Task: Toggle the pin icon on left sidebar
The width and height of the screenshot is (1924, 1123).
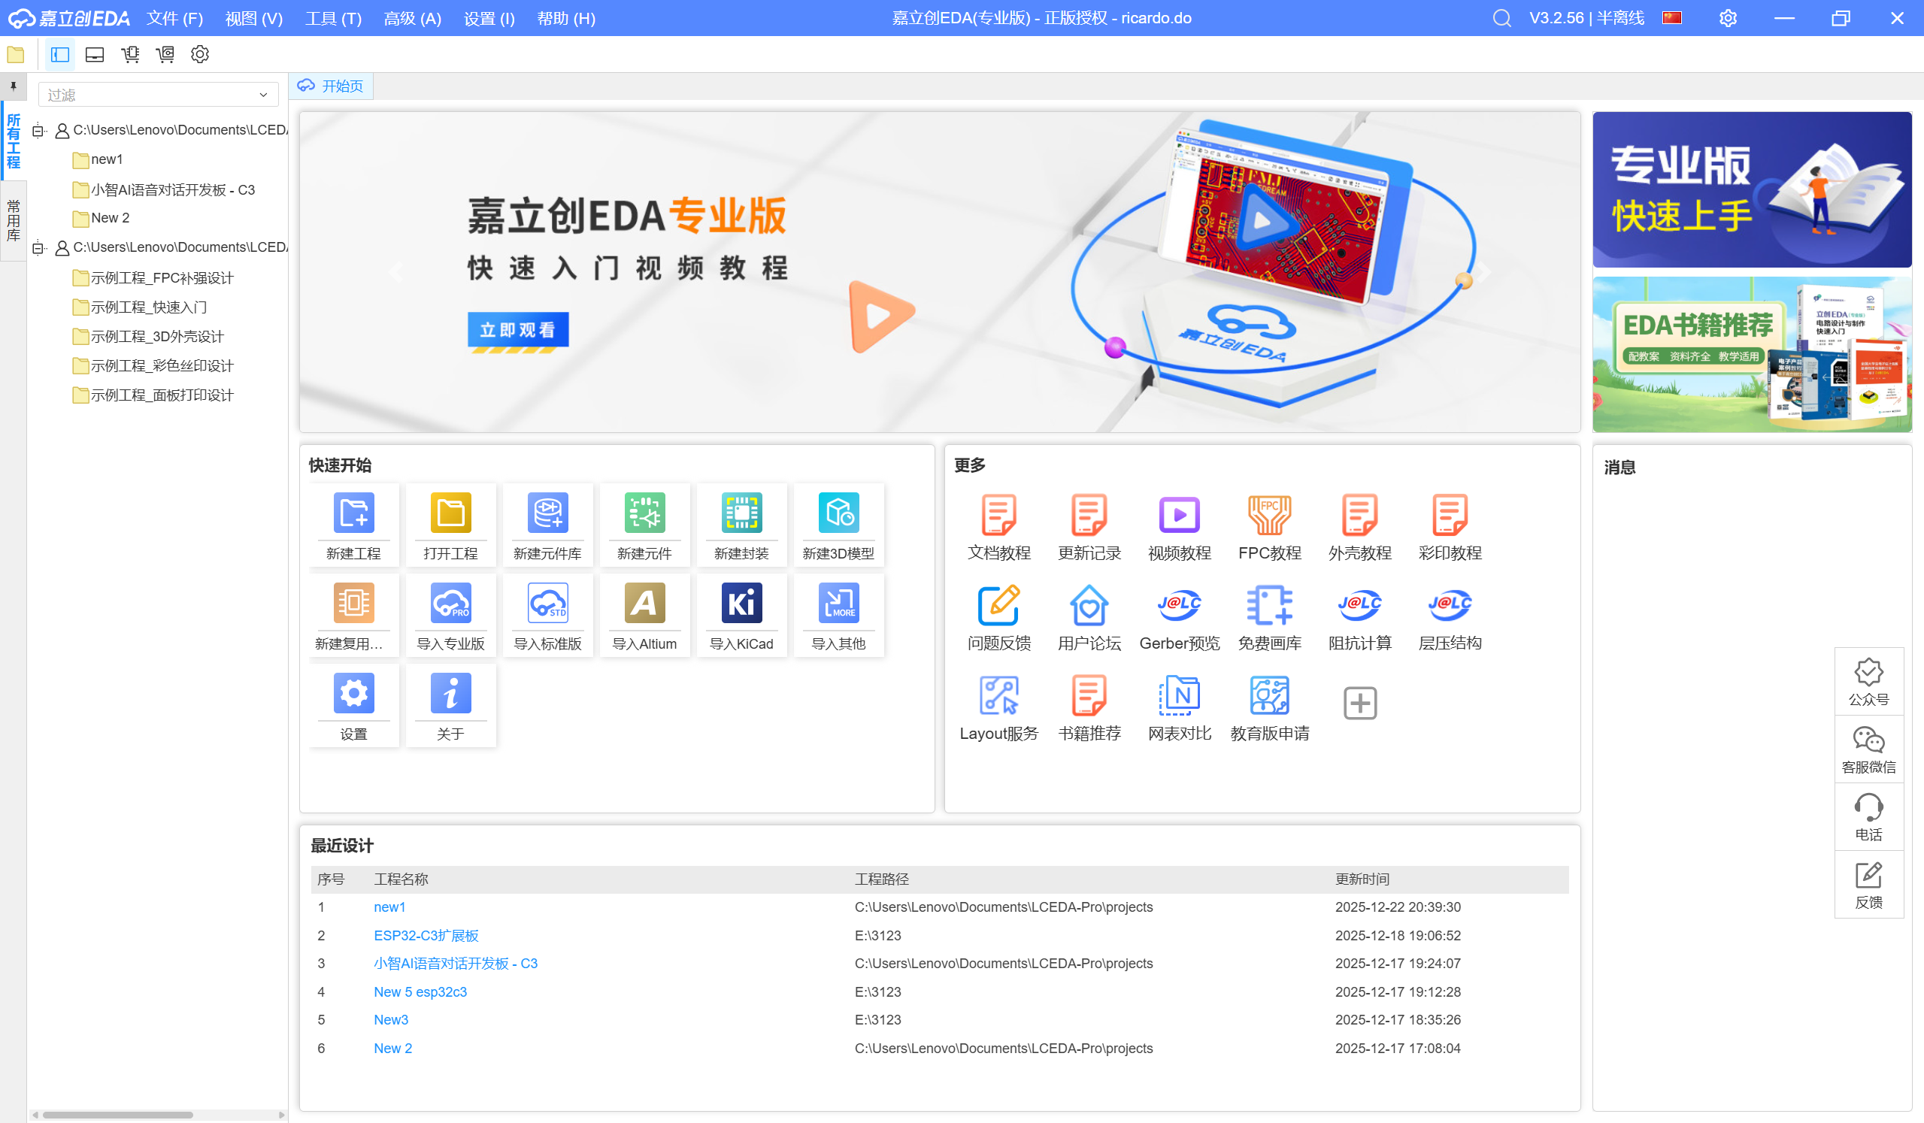Action: (13, 87)
